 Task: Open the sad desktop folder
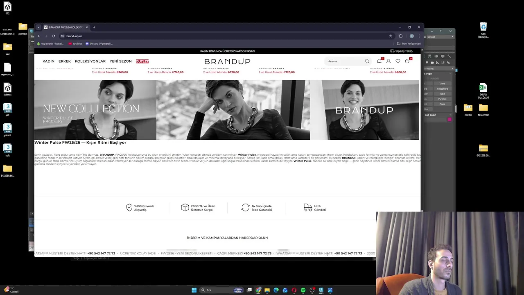pyautogui.click(x=7, y=49)
